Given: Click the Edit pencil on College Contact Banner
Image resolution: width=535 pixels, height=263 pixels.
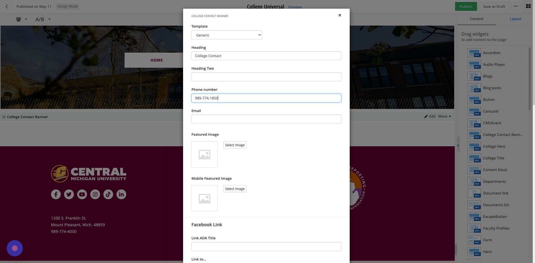Looking at the screenshot, I should pos(430,116).
